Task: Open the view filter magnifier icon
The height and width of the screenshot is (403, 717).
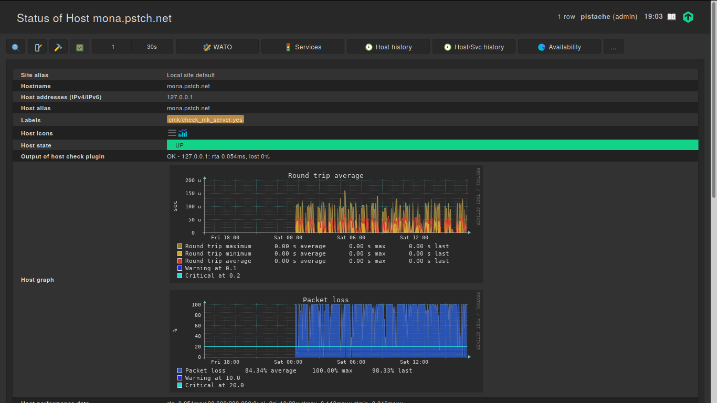Action: coord(16,47)
